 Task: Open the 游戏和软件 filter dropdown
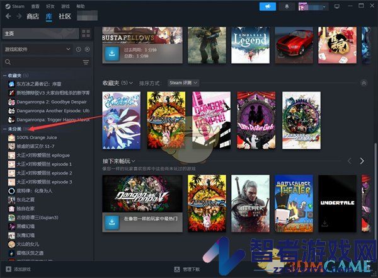click(38, 49)
